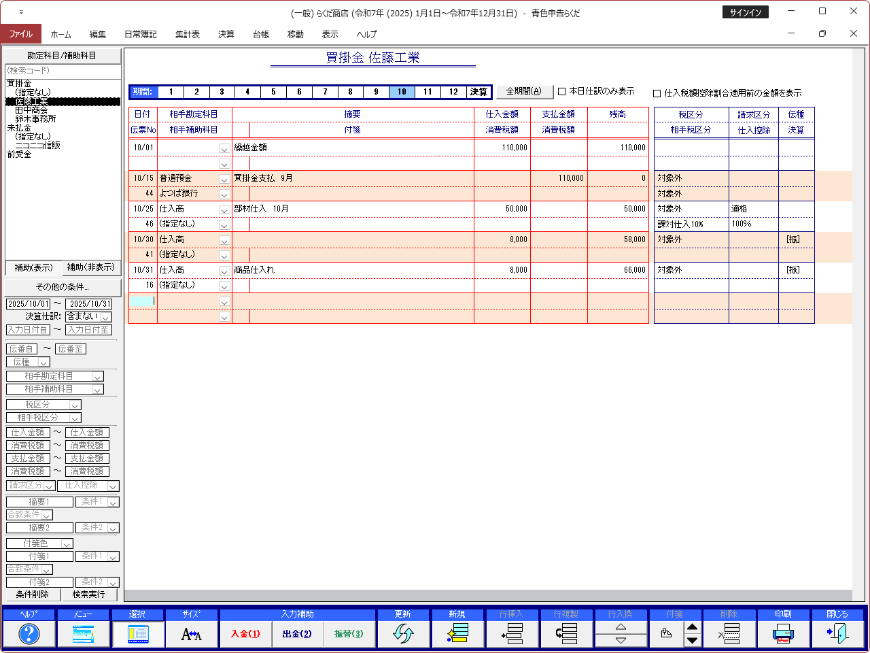Viewport: 870px width, 653px height.
Task: Enable 本日仕訳のみ表示 checkbox
Action: (562, 91)
